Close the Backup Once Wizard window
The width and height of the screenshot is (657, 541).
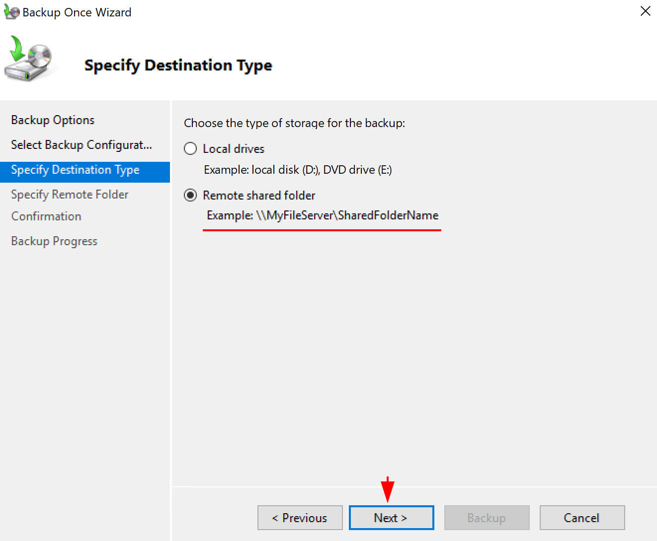pyautogui.click(x=645, y=11)
